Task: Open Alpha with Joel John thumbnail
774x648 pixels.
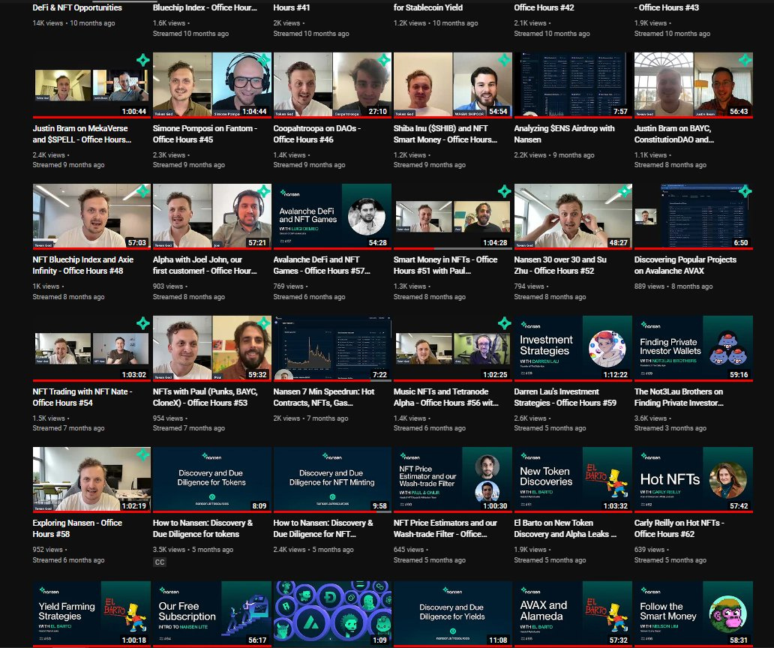Action: click(x=211, y=216)
